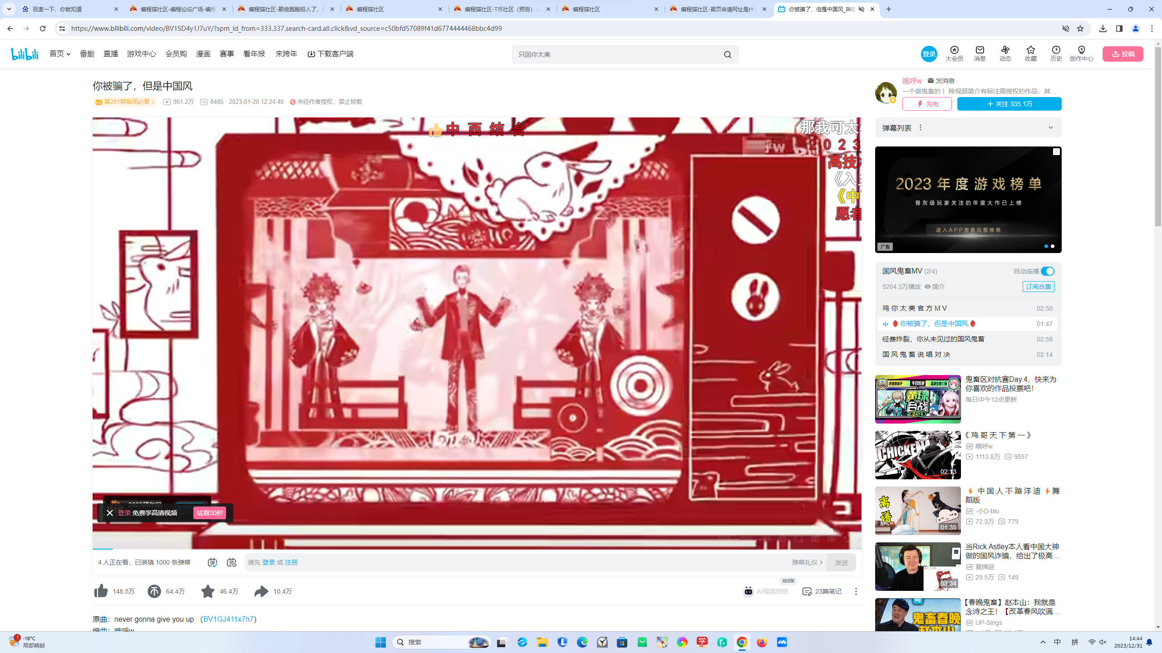Dismiss the login HD video prompt
This screenshot has height=653, width=1162.
(x=110, y=513)
